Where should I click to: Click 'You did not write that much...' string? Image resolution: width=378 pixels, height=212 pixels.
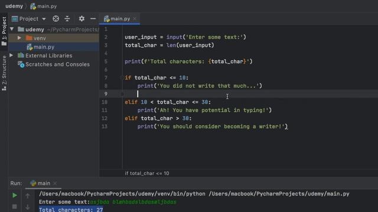click(208, 86)
